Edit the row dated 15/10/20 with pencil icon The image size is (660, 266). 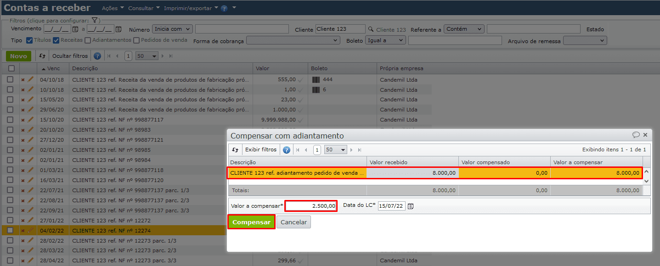pos(31,120)
